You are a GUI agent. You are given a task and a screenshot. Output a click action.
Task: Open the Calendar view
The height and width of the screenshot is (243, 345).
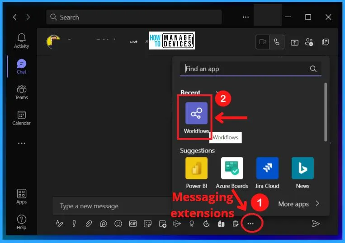tap(21, 118)
